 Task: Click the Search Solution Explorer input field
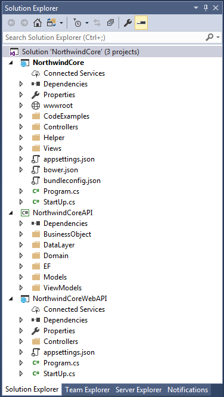coord(104,38)
